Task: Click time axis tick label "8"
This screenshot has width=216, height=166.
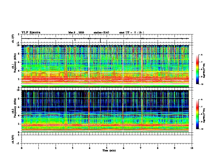Action: pyautogui.click(x=158, y=148)
